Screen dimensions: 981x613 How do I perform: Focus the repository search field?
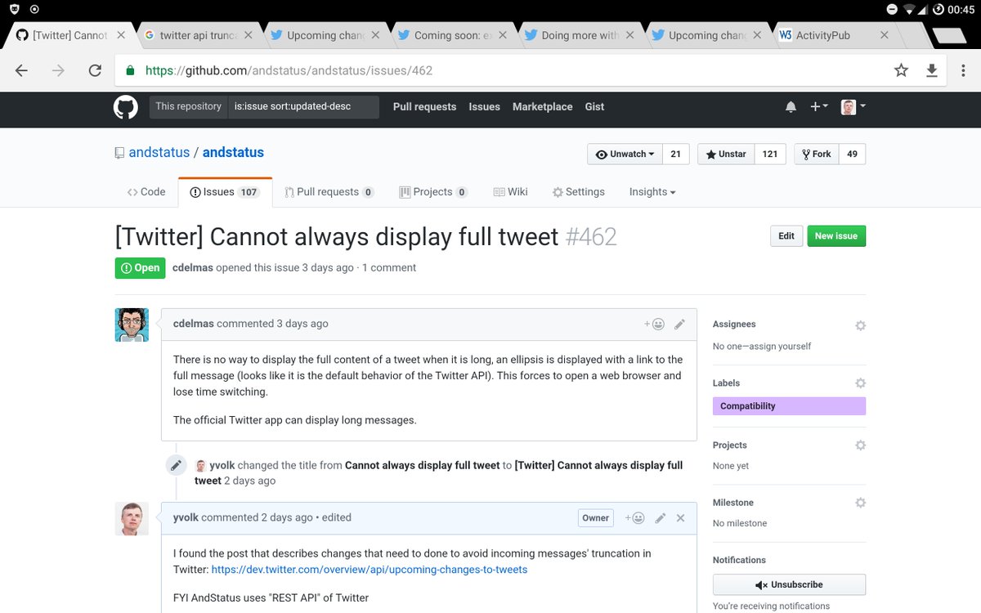point(303,107)
